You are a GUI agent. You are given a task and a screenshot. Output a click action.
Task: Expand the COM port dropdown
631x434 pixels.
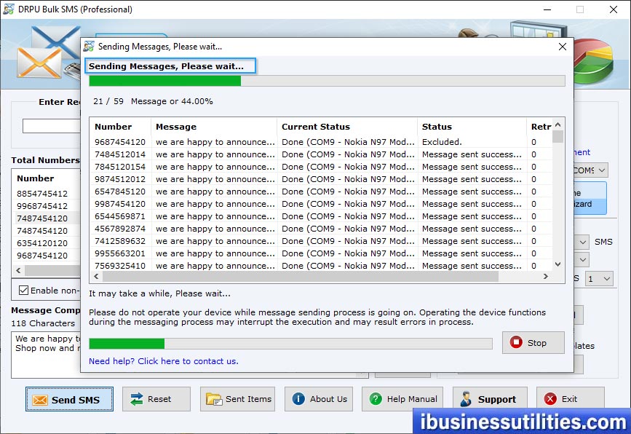pos(602,170)
